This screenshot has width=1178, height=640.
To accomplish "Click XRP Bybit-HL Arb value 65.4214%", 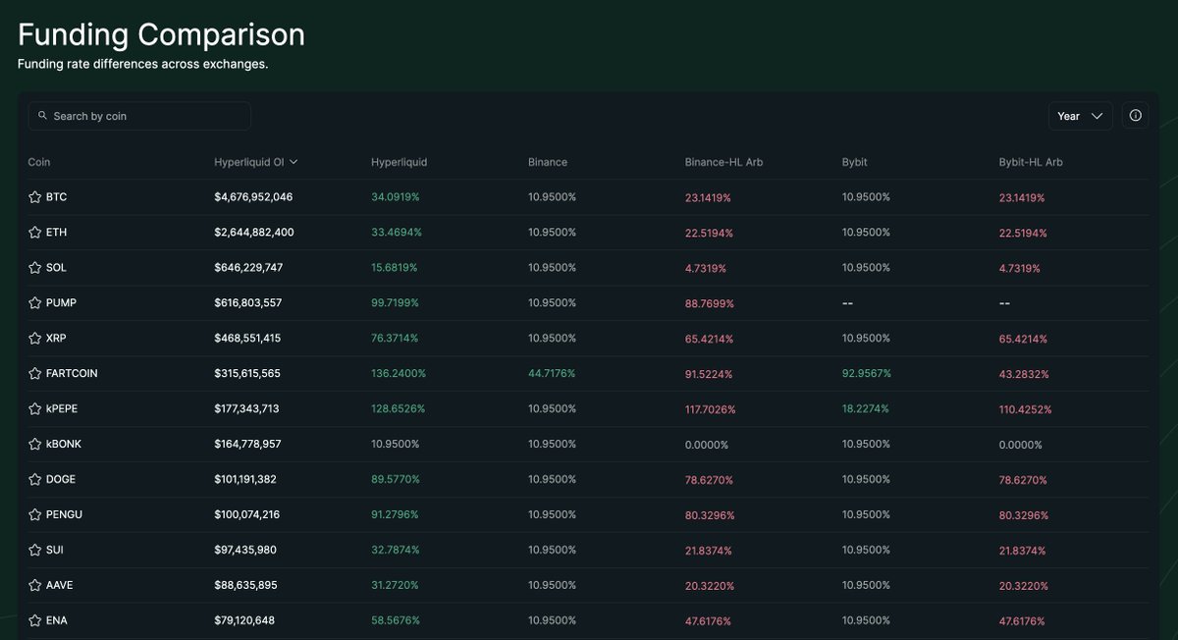I will (1023, 339).
